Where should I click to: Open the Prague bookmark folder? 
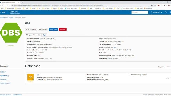point(54,8)
